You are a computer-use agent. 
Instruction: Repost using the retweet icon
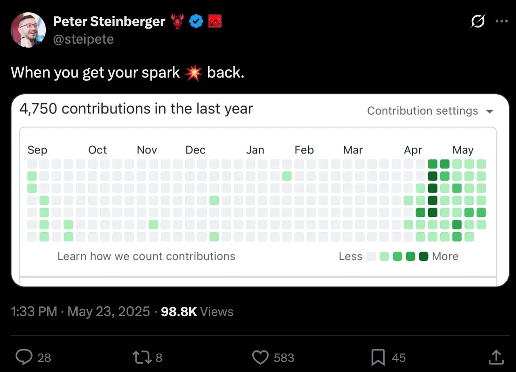click(x=142, y=357)
